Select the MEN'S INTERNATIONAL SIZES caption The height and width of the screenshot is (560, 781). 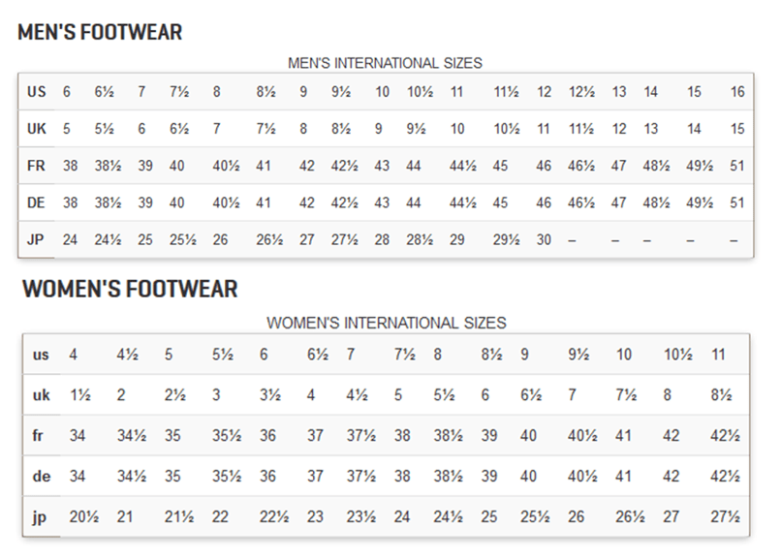pyautogui.click(x=386, y=63)
